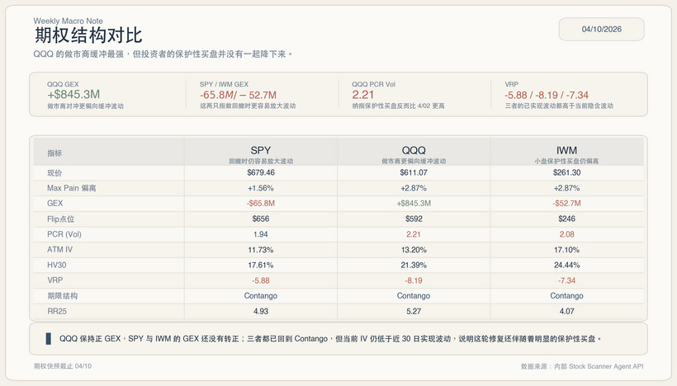Click IWM GEX -$52.7M cell
Screen dimensions: 677x386
566,203
